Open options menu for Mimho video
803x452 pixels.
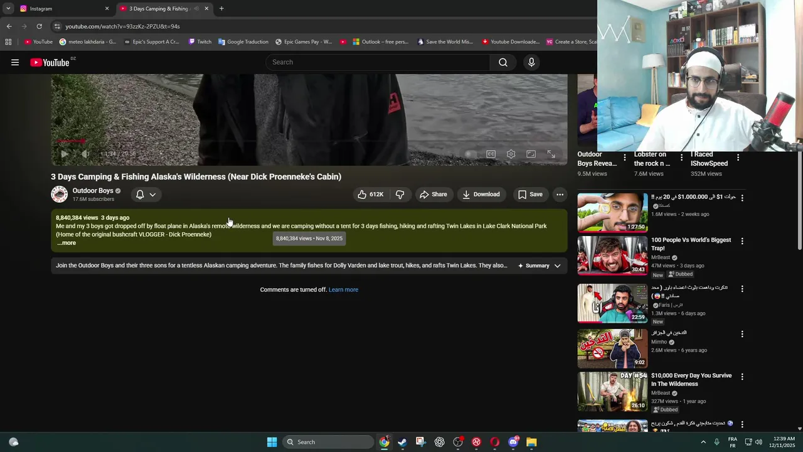742,334
